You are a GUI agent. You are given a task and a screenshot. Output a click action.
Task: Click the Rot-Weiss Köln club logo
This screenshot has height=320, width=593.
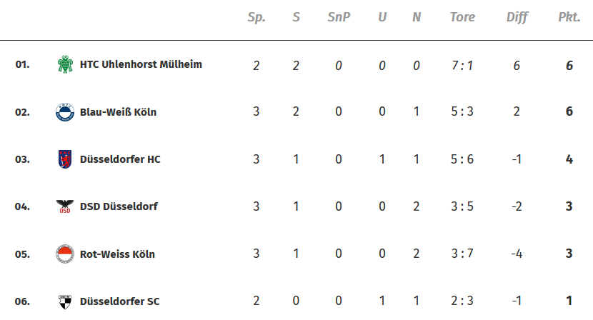tap(65, 254)
